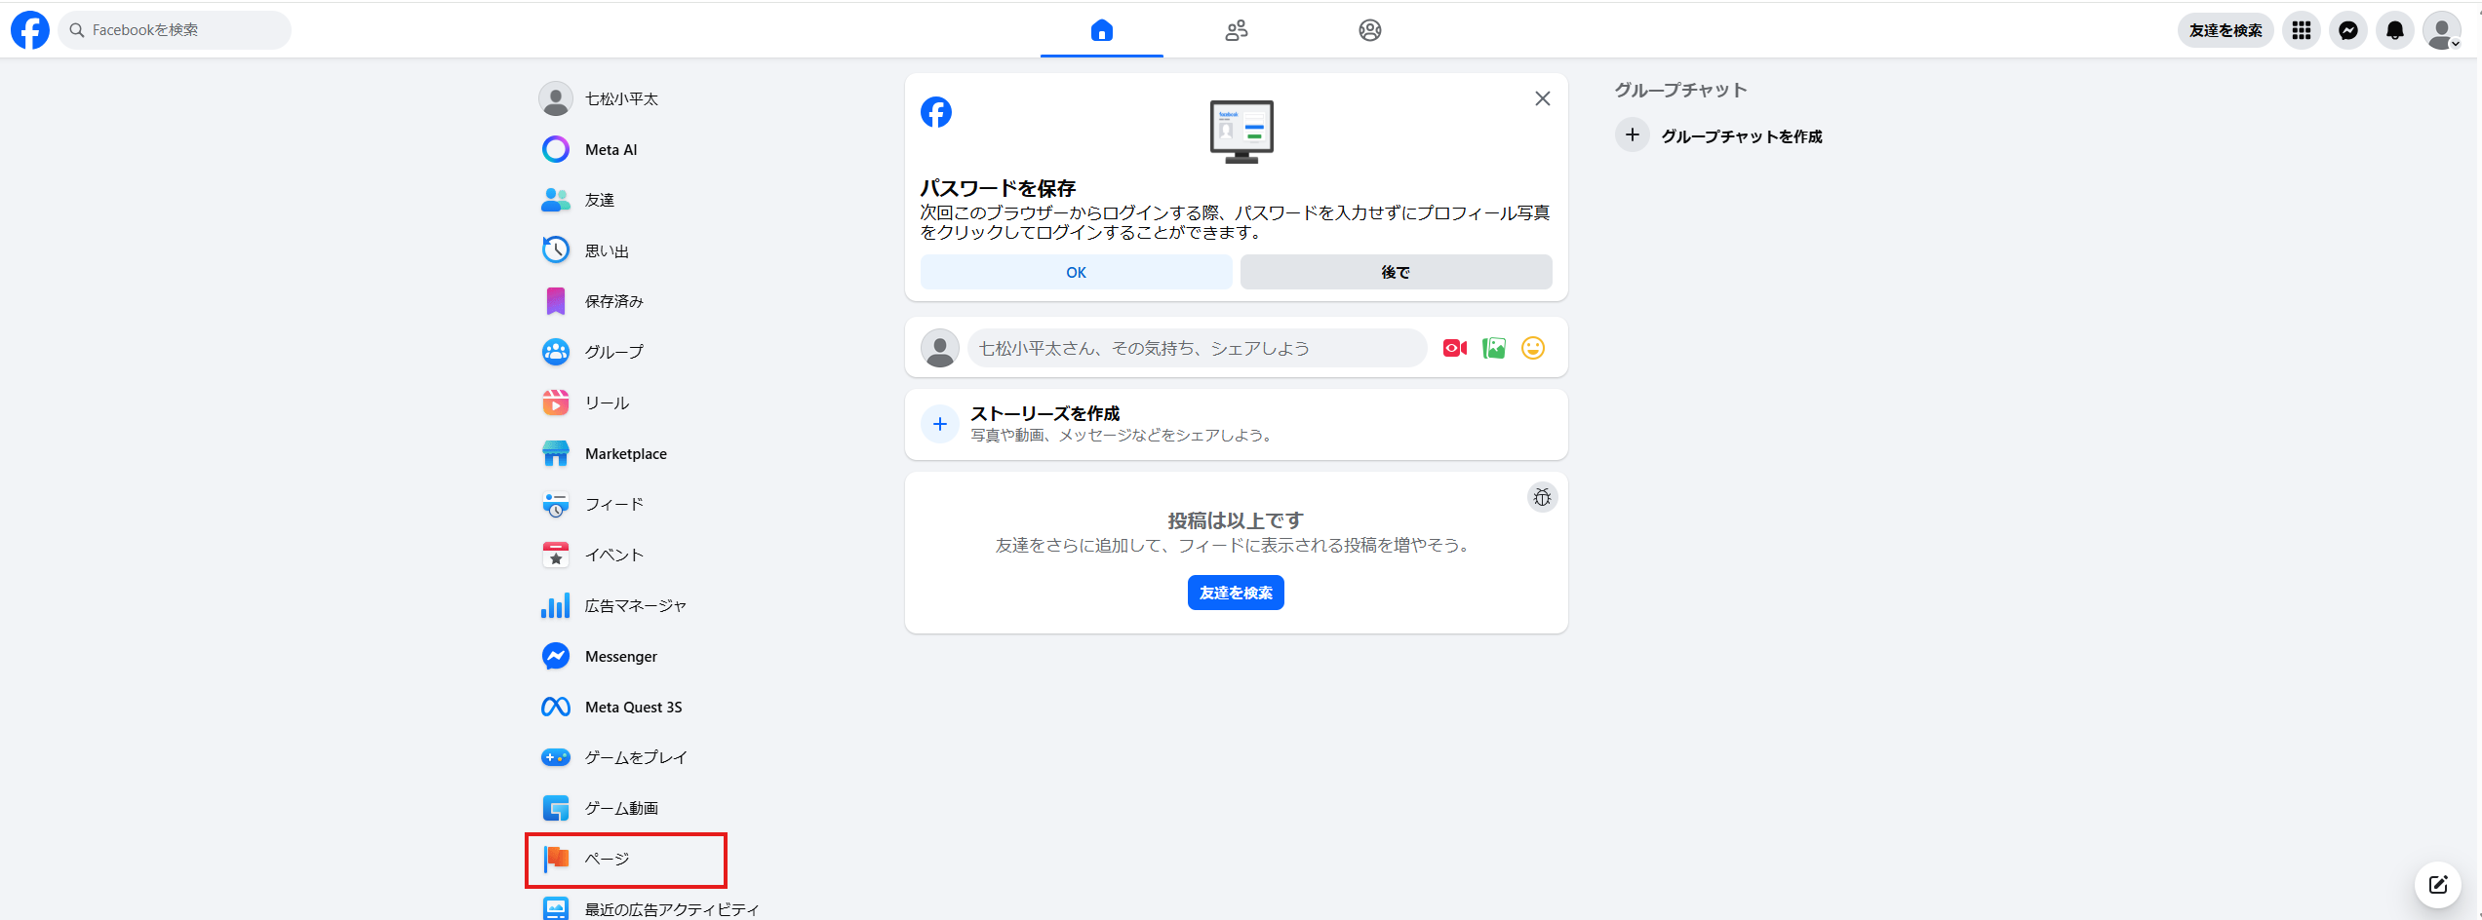Open Messenger from the top bar
The image size is (2482, 920).
[2347, 30]
